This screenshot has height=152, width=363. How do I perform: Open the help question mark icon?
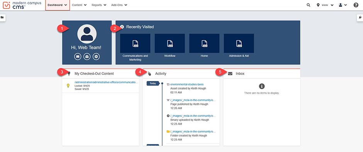[x=356, y=5]
